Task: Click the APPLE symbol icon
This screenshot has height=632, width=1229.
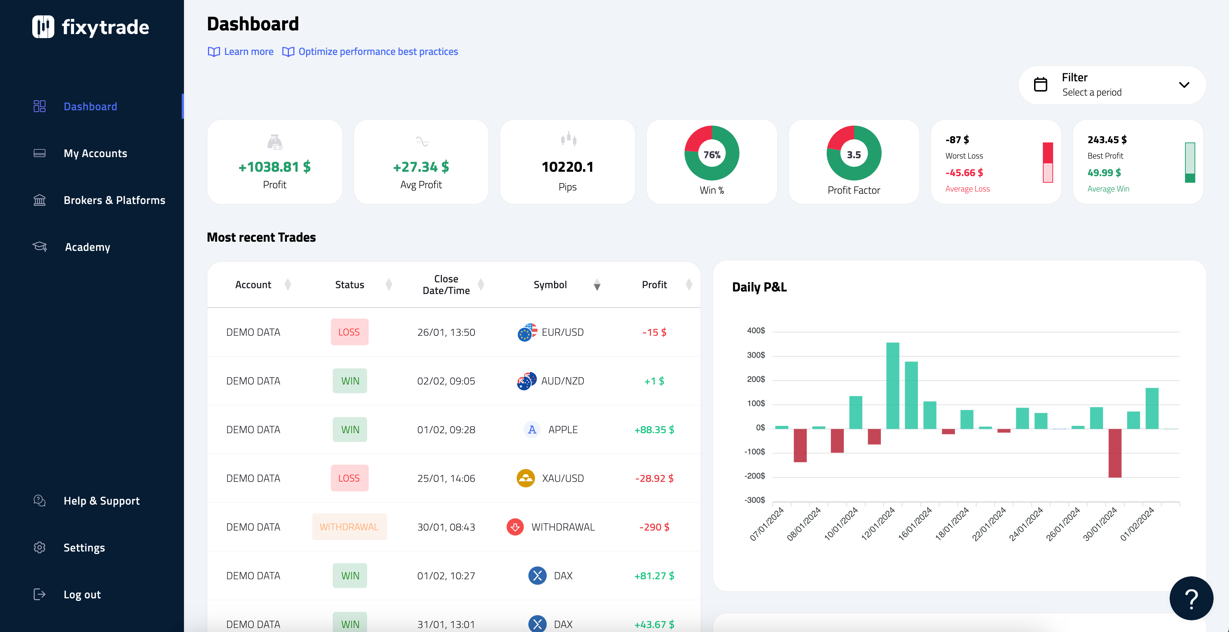Action: click(x=532, y=430)
